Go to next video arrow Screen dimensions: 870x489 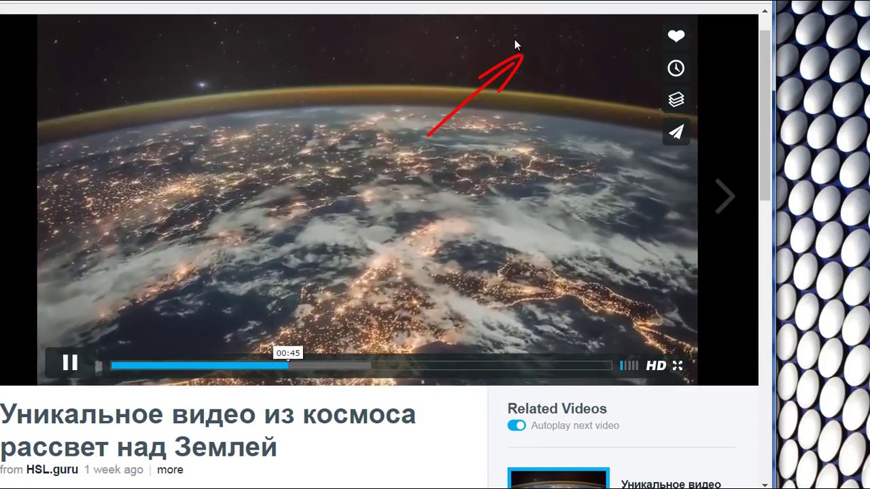(x=725, y=197)
